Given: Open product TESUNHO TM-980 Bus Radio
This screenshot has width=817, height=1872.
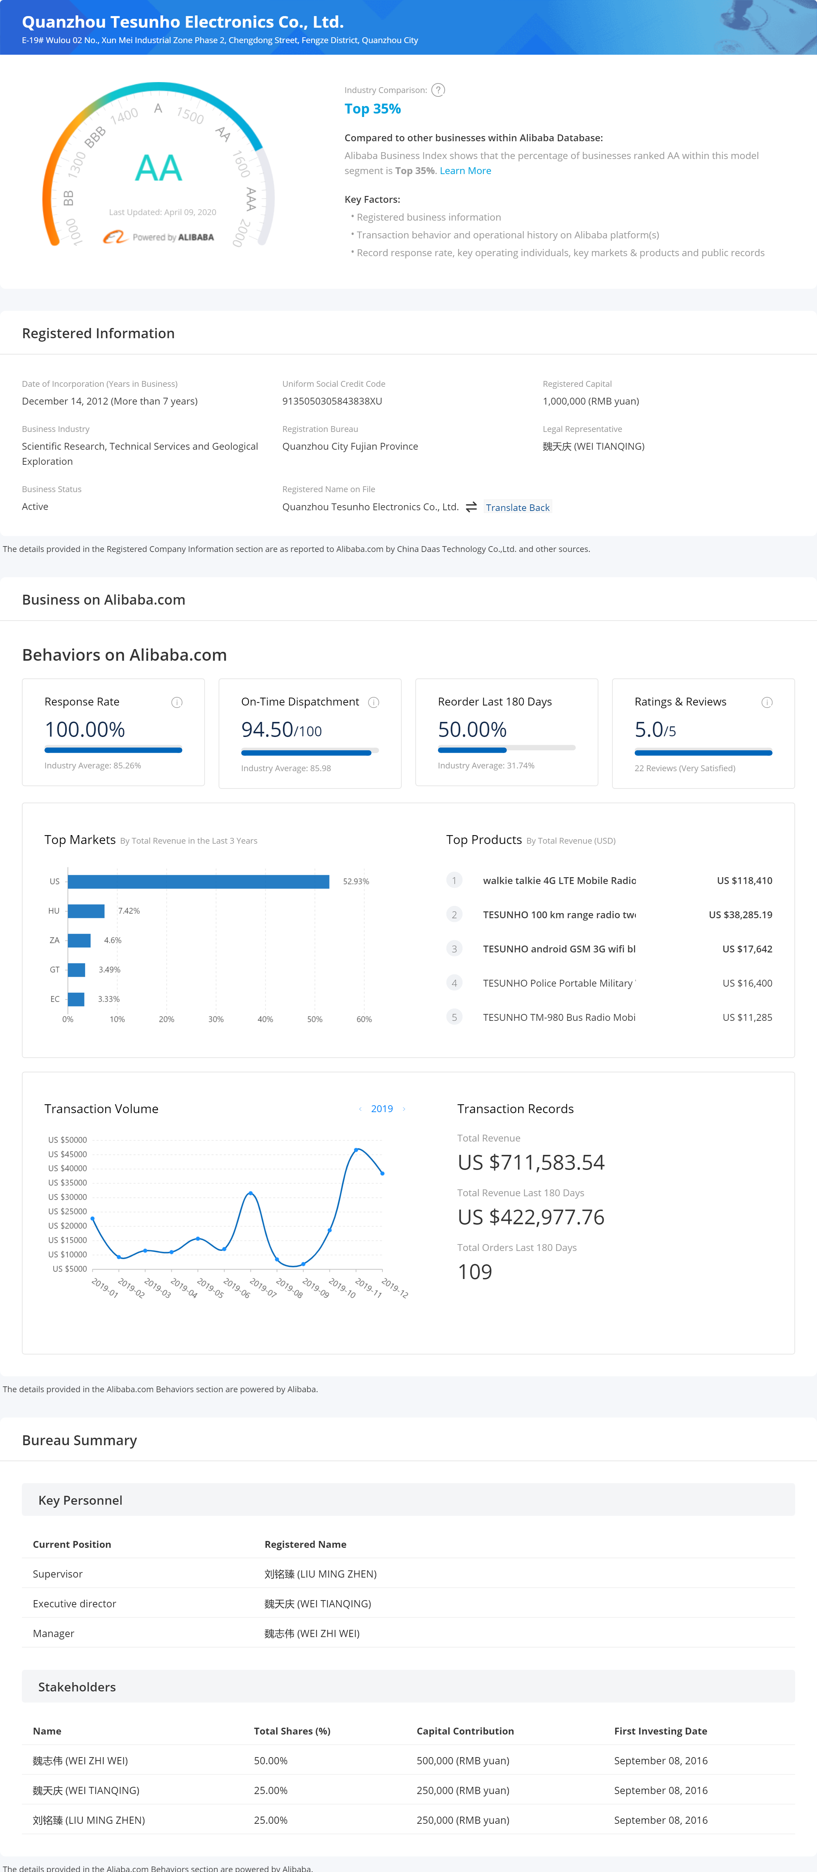Looking at the screenshot, I should [559, 1017].
